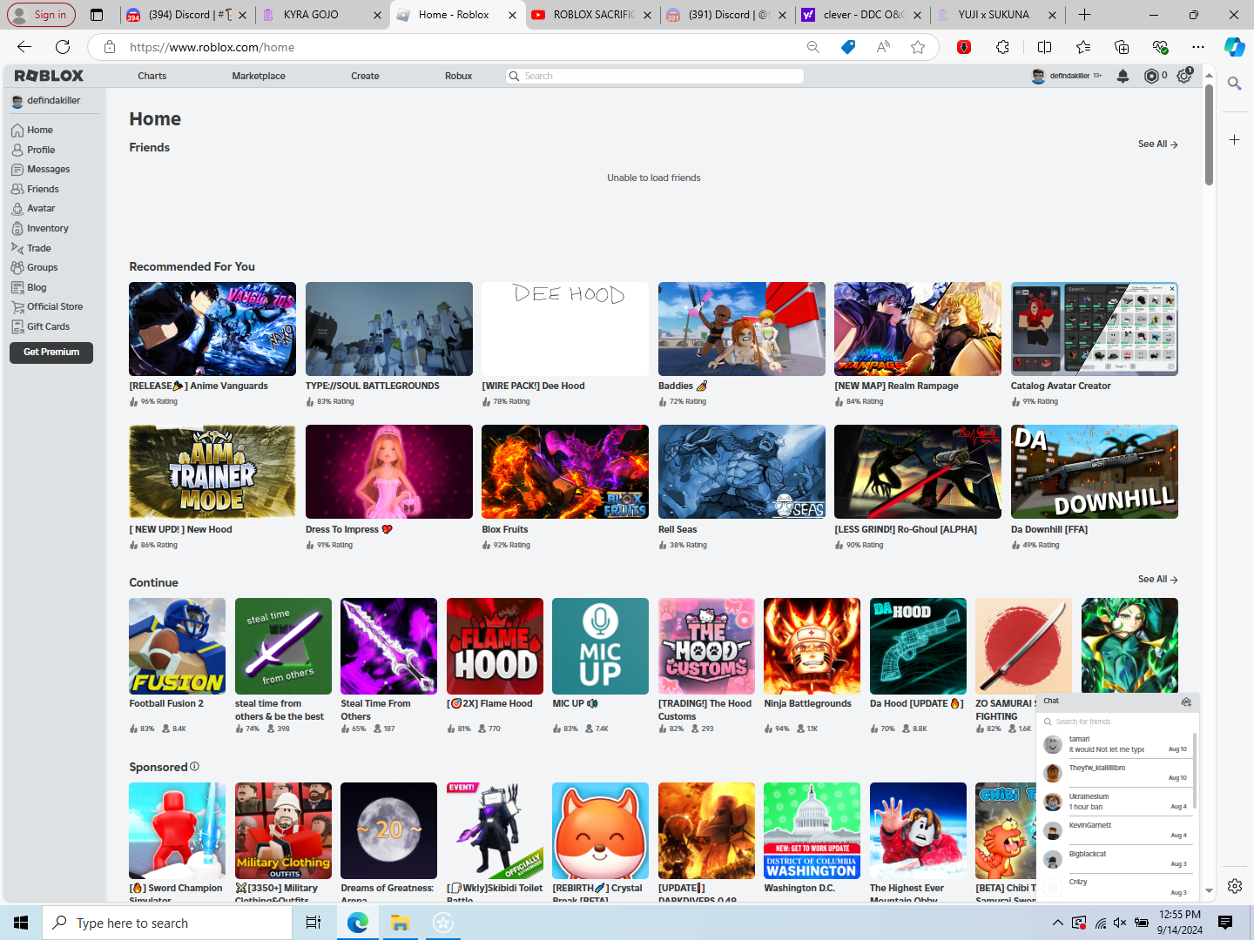Click the Sign in profile button

[41, 15]
